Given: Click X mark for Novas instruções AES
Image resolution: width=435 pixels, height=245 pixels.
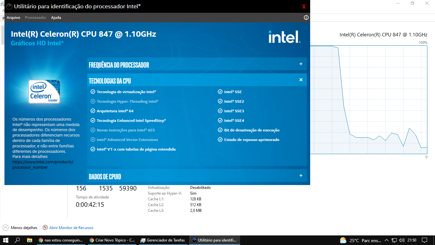Looking at the screenshot, I should pyautogui.click(x=93, y=130).
